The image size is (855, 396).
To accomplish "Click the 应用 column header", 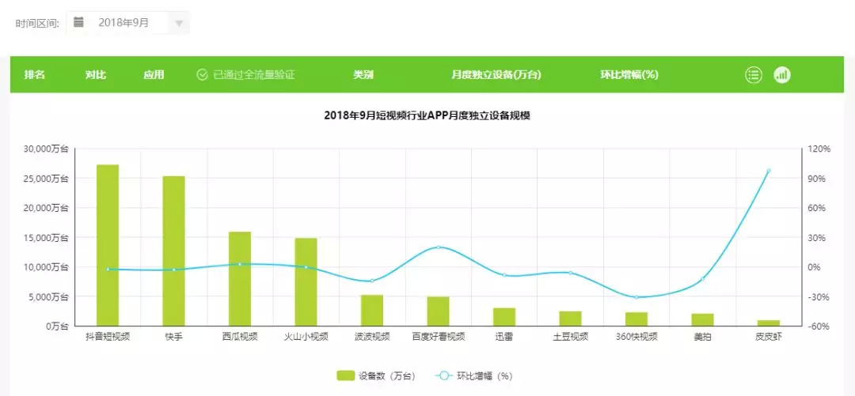I will tap(154, 75).
